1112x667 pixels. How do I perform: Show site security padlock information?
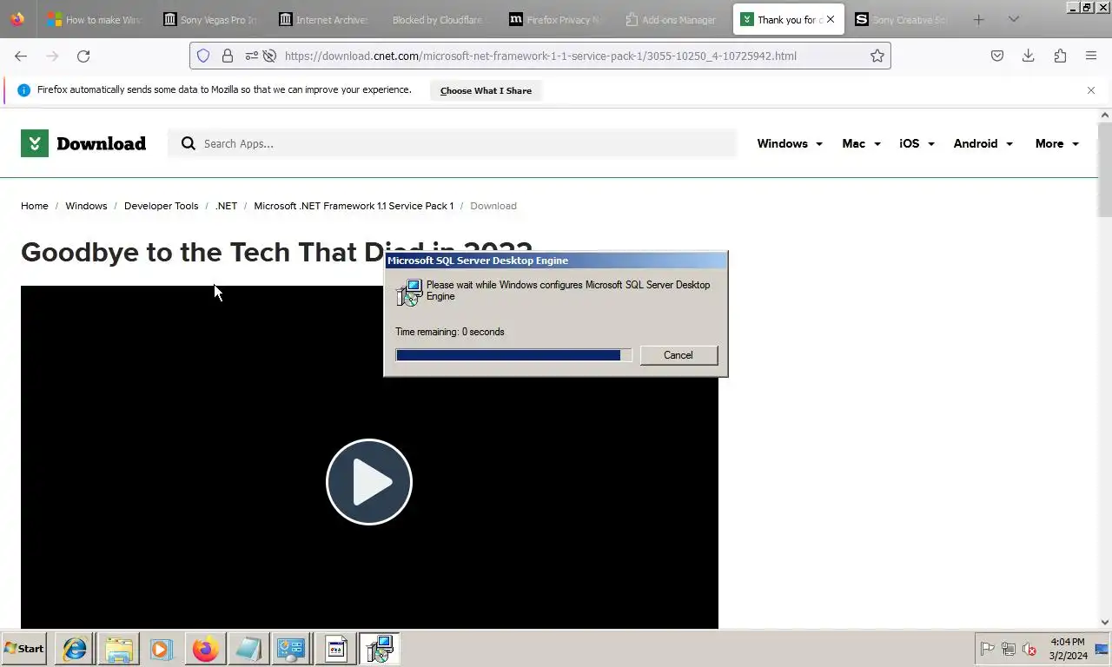[x=228, y=56]
